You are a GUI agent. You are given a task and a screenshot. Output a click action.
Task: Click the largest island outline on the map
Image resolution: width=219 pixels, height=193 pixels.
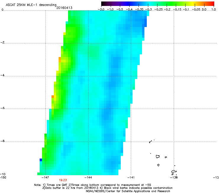174,172
